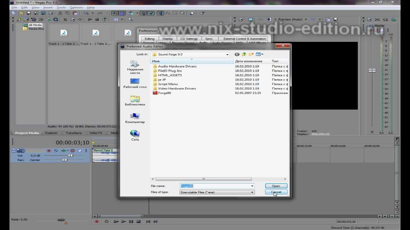Image resolution: width=410 pixels, height=230 pixels.
Task: Open the Look in folder dropdown
Action: 227,55
